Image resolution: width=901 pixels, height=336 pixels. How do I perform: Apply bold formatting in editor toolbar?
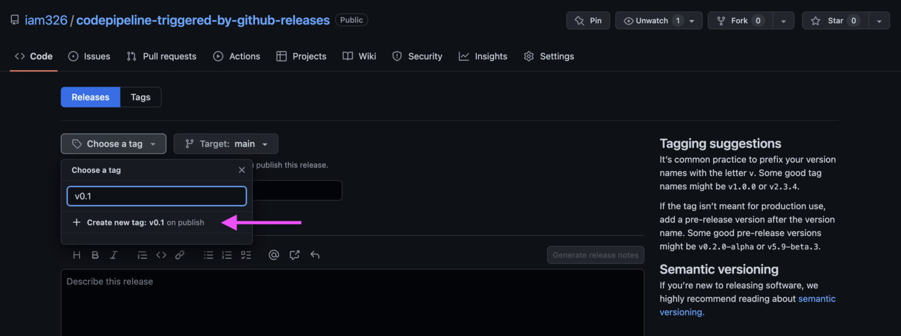pos(95,255)
